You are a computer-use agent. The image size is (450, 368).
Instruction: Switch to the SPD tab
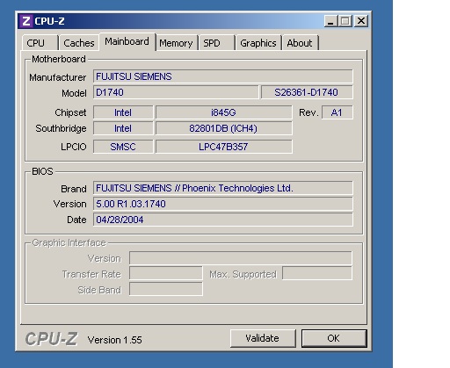pos(217,43)
